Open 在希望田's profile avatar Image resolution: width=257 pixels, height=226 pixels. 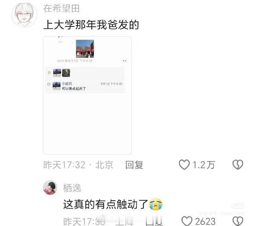(x=25, y=15)
